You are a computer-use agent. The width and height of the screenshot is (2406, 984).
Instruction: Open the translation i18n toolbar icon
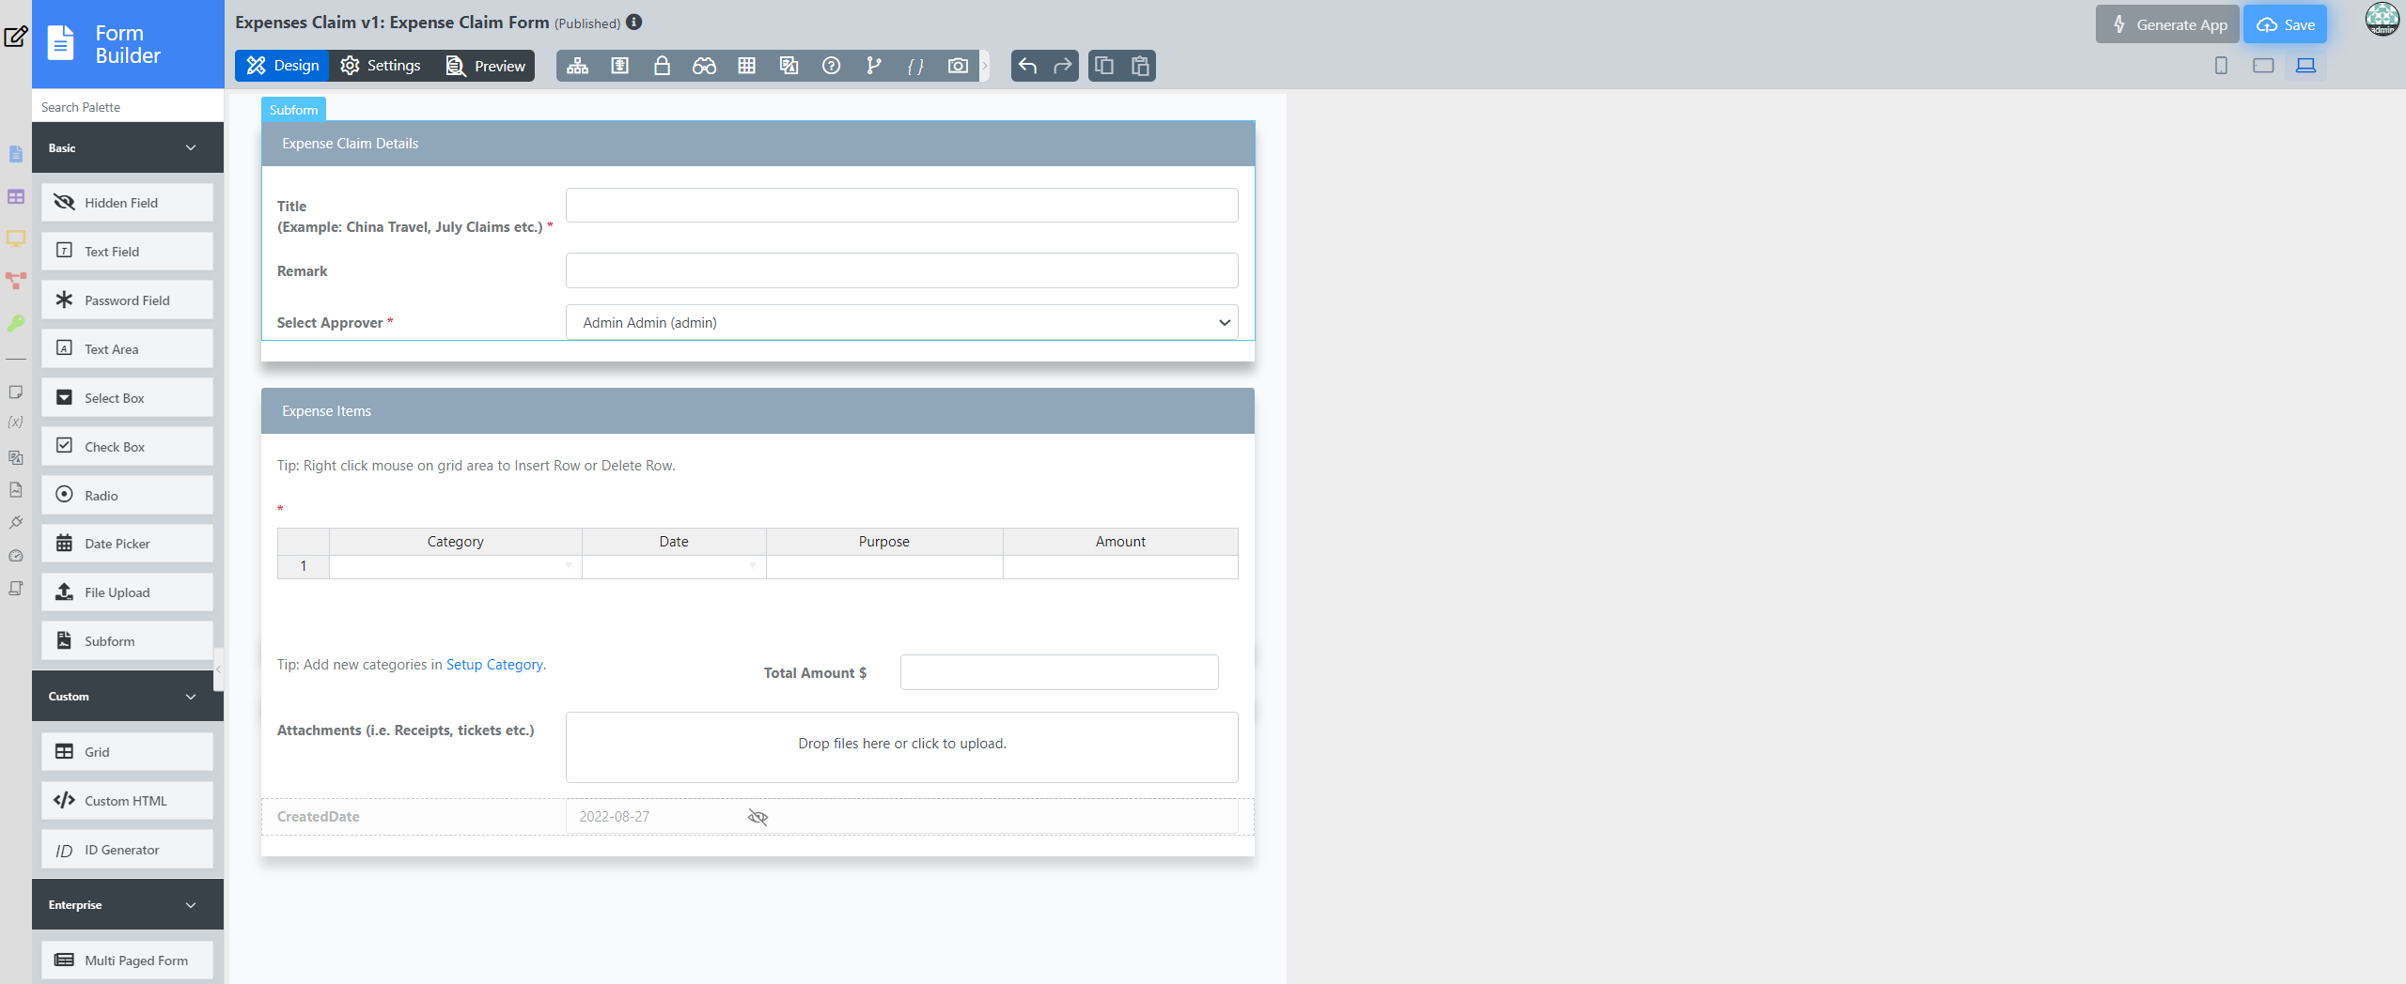click(x=789, y=66)
